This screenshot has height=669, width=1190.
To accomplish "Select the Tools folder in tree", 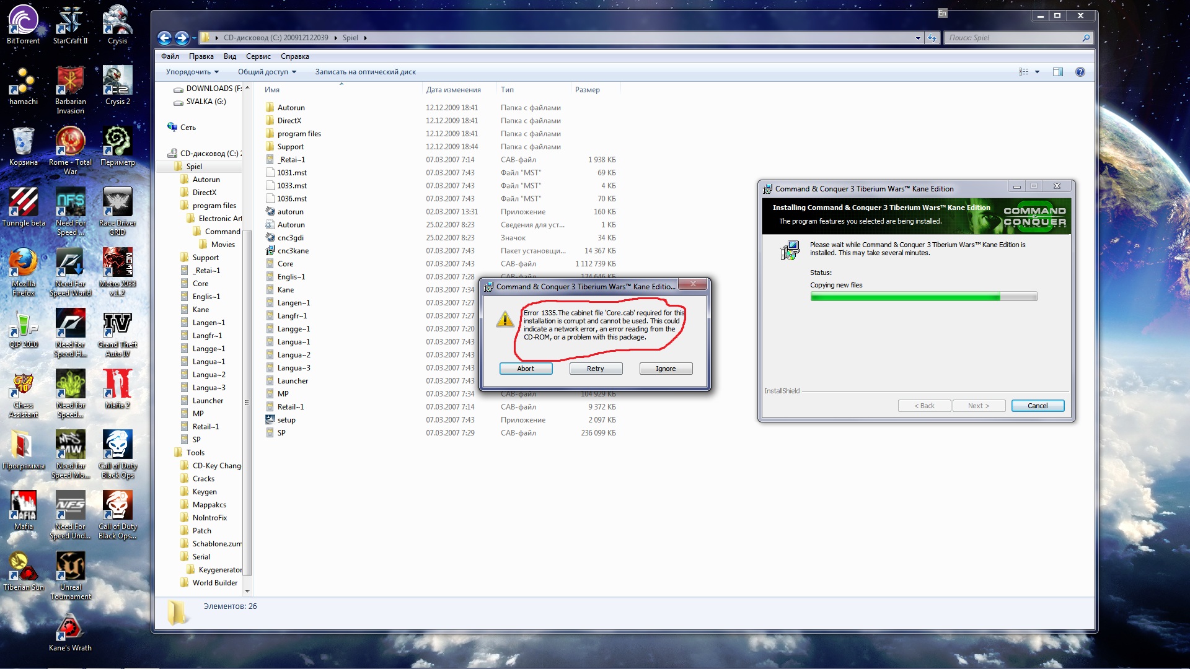I will (195, 453).
